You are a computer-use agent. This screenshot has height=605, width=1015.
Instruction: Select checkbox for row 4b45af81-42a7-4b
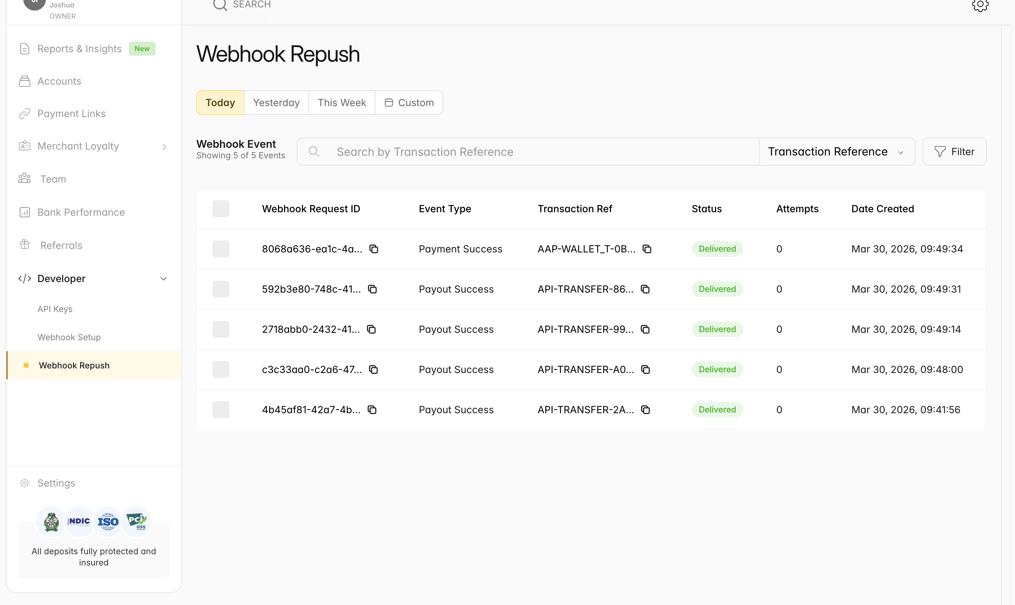click(221, 409)
